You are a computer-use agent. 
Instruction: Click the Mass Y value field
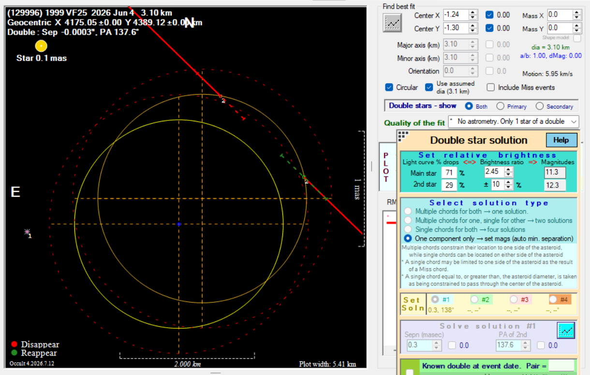coord(560,28)
